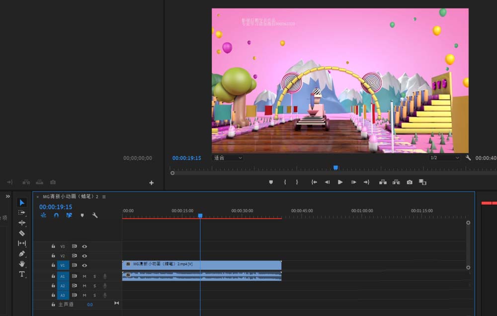This screenshot has height=316, width=497.
Task: Hide the V1 track output eye
Action: click(84, 265)
